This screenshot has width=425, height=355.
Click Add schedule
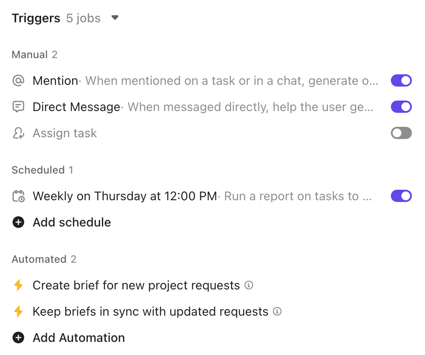point(71,222)
